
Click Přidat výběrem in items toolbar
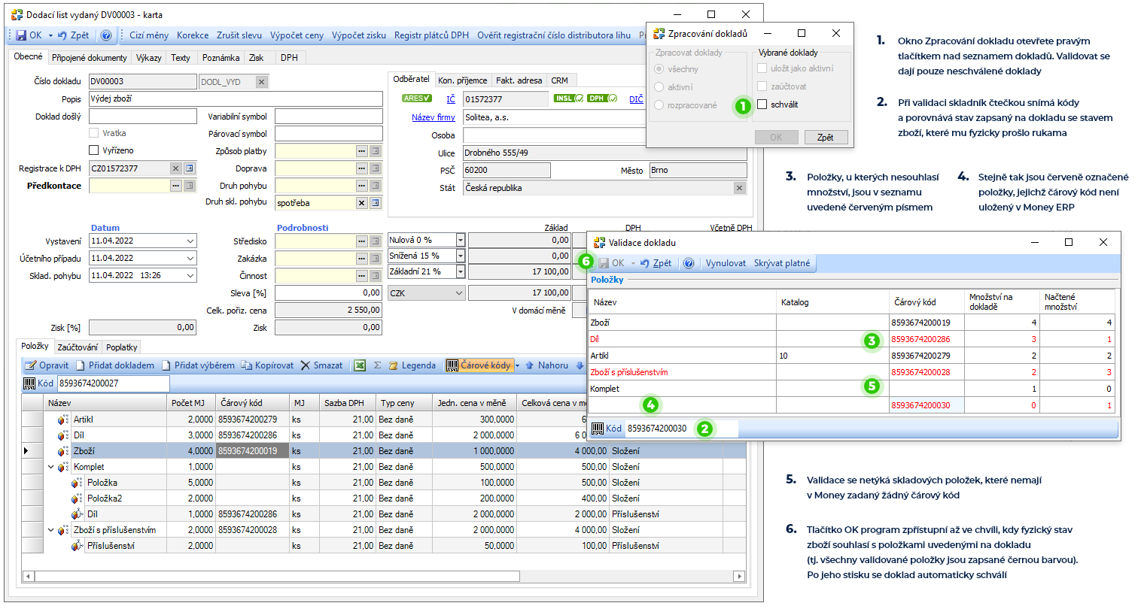[198, 365]
